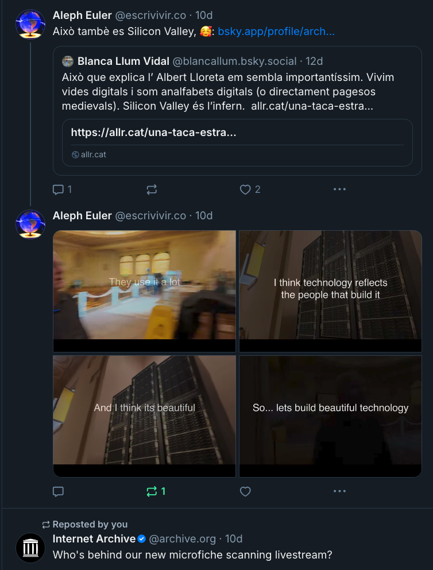This screenshot has width=433, height=570.
Task: Repost the first Aleph Euler post
Action: tap(152, 189)
